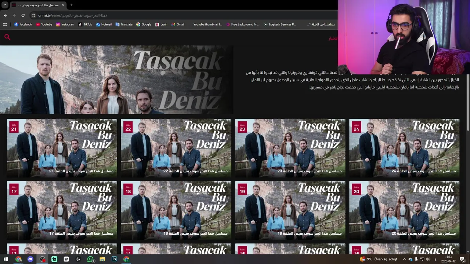Click the red search magnifier icon
This screenshot has width=470, height=264.
click(7, 37)
